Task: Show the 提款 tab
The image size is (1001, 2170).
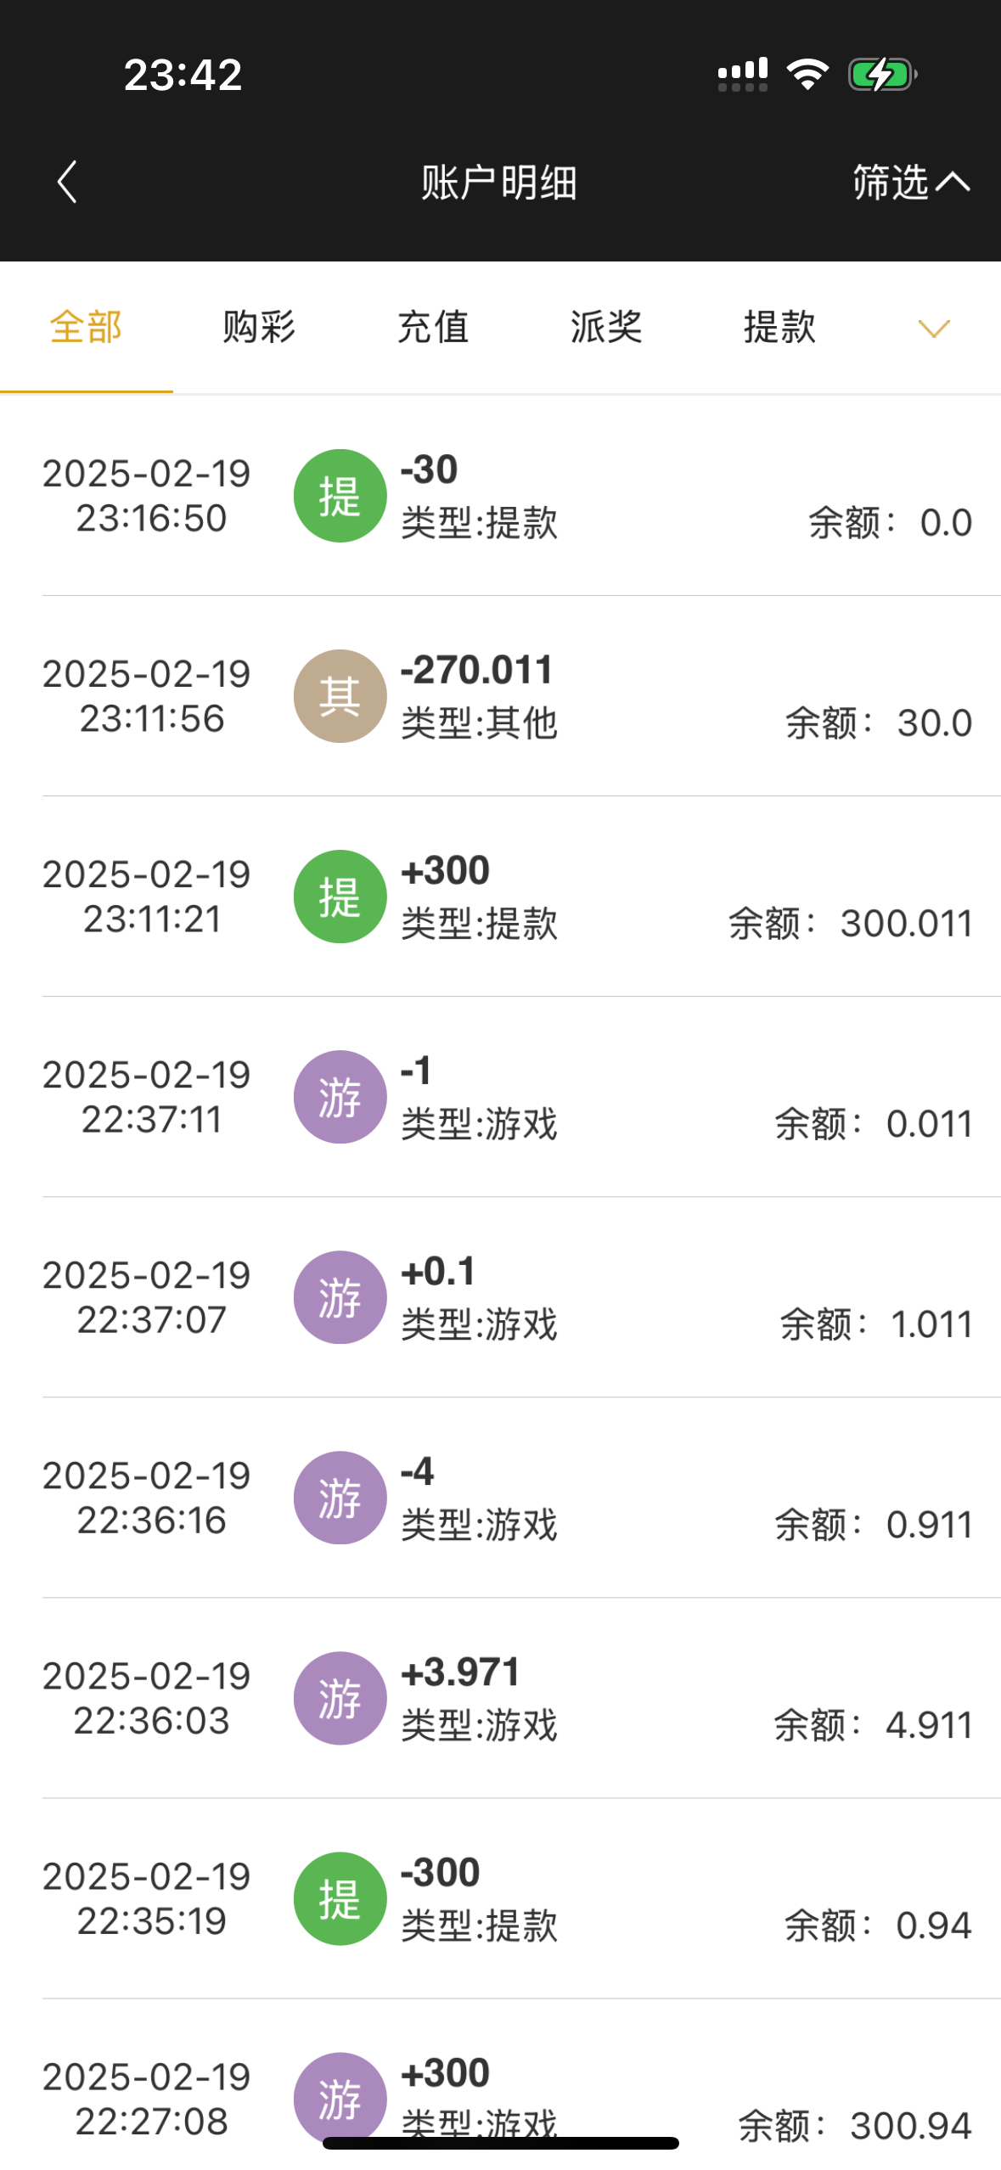Action: pos(779,328)
